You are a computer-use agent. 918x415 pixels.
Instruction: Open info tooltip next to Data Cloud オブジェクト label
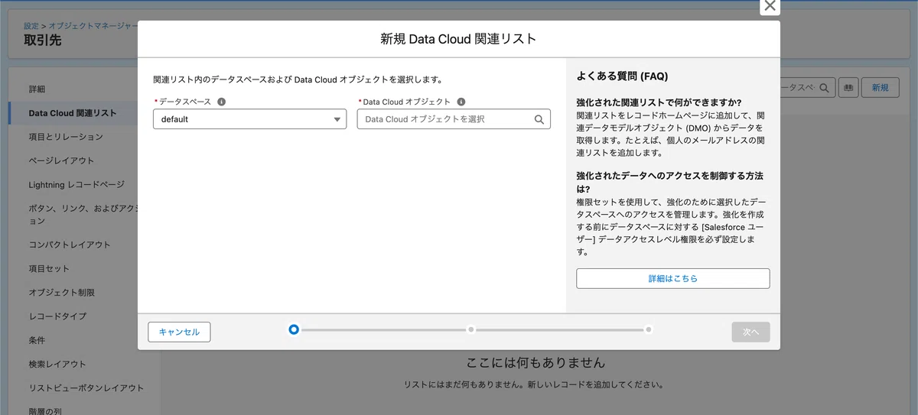click(461, 102)
